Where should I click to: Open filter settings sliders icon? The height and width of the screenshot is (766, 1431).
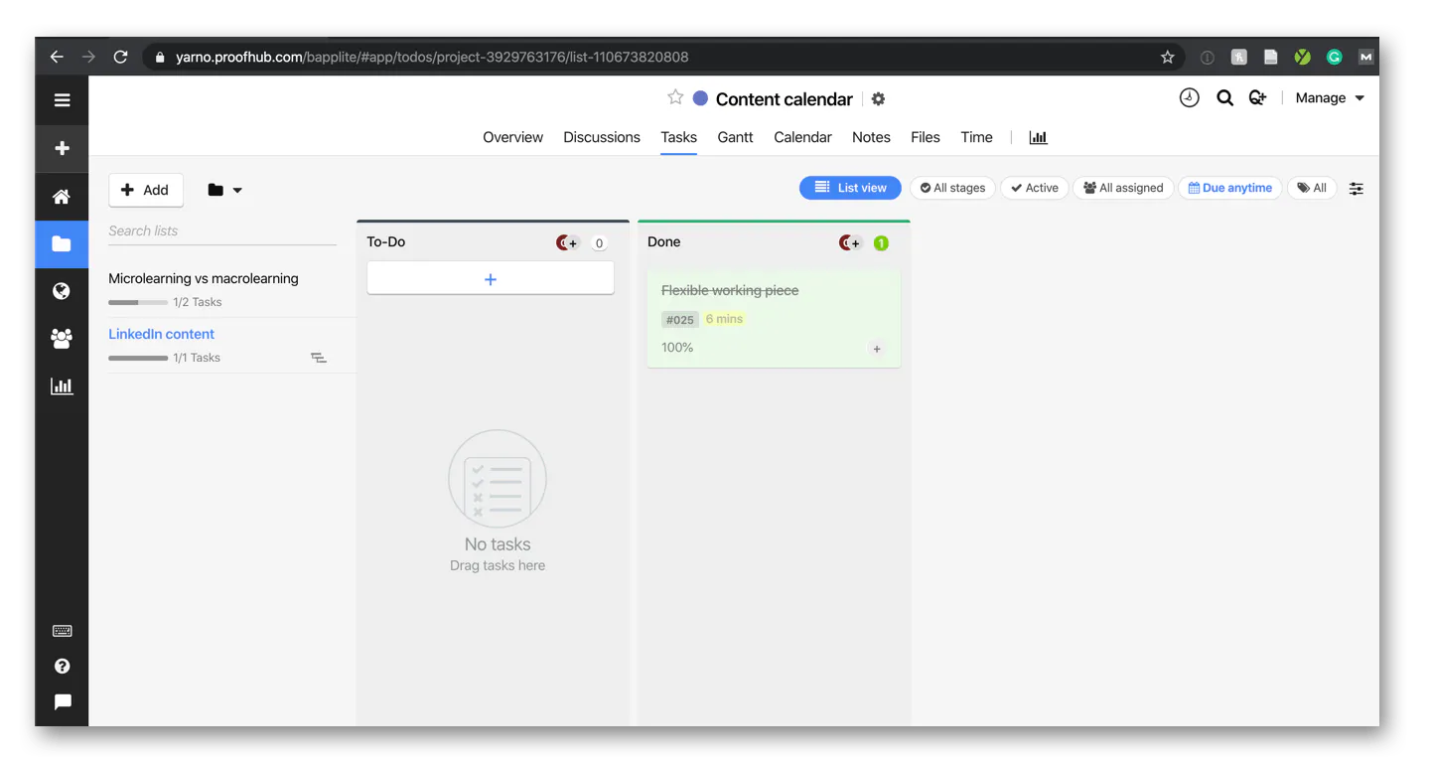(x=1357, y=188)
